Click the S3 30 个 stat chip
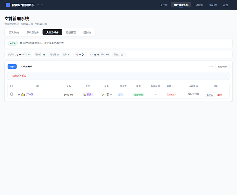Image resolution: width=237 pixels, height=195 pixels. [100, 55]
